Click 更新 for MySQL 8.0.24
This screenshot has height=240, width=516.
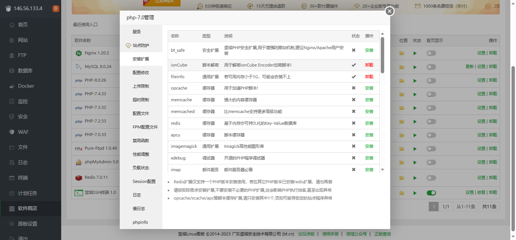coord(470,67)
